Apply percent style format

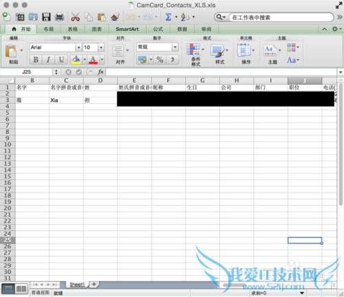160,60
